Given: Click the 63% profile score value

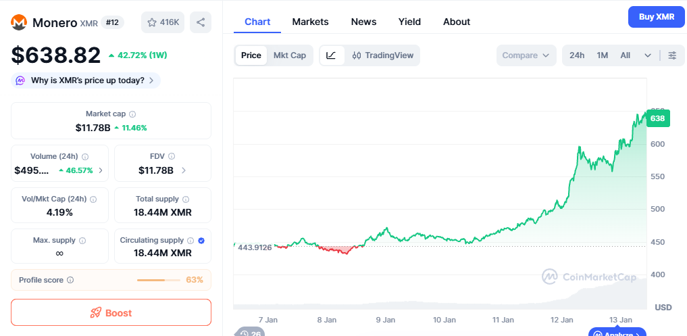Looking at the screenshot, I should [195, 280].
